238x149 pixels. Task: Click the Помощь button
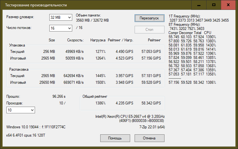(115, 138)
